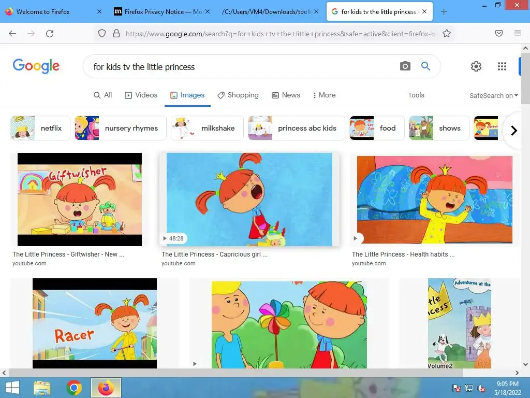View site security padlock details
Viewport: 530px width, 398px height.
(x=116, y=33)
